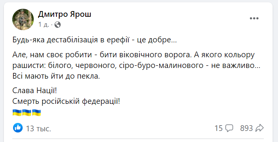
Task: Click the text line Слава Нації!
Action: [x=35, y=91]
